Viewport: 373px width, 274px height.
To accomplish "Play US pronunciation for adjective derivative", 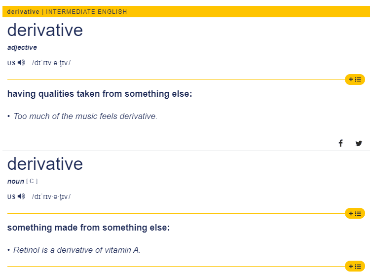I will 21,63.
